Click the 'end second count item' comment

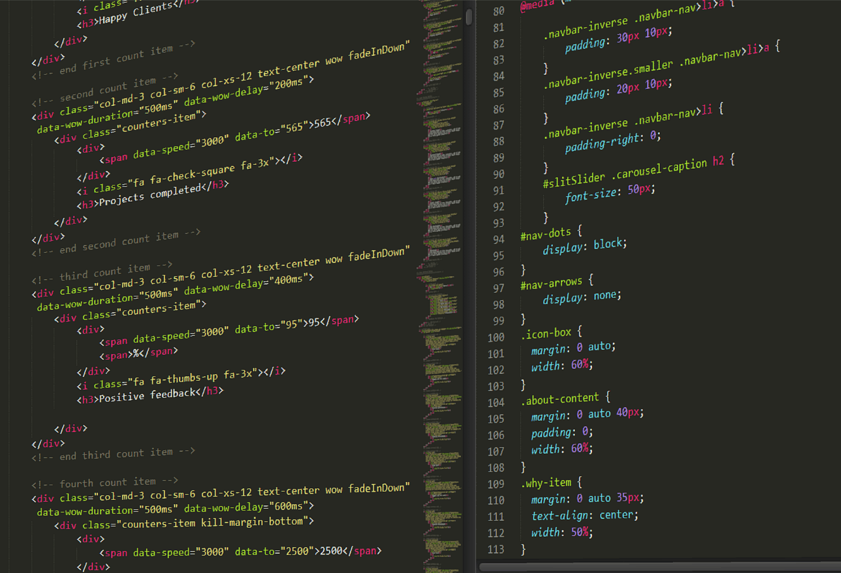pos(116,244)
